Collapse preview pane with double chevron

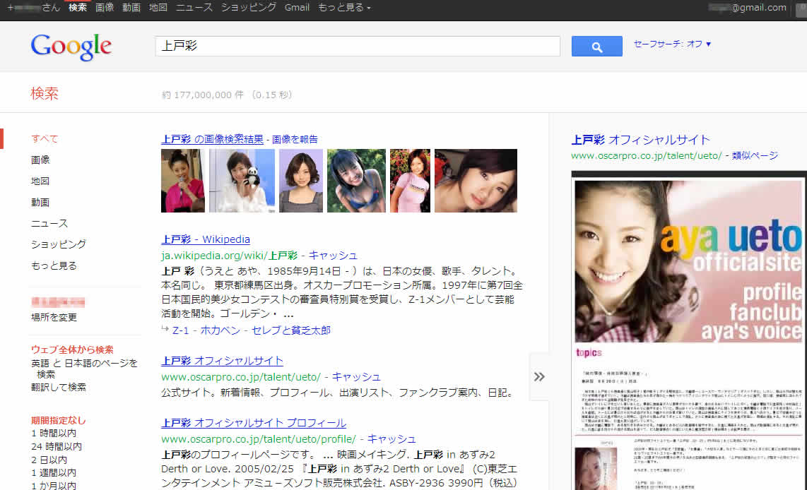point(539,377)
